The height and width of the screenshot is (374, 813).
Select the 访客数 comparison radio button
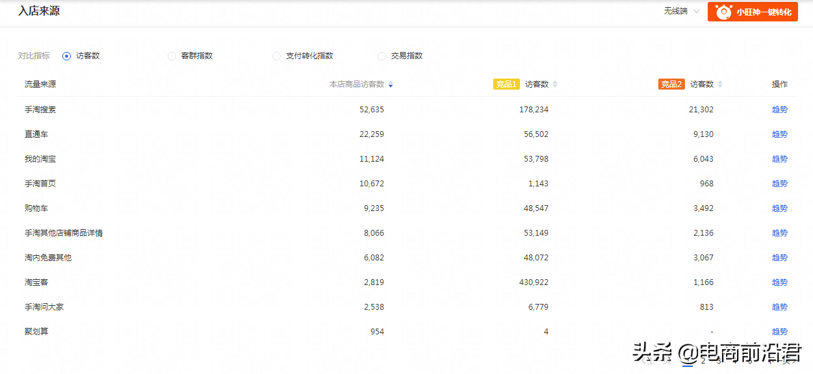66,56
